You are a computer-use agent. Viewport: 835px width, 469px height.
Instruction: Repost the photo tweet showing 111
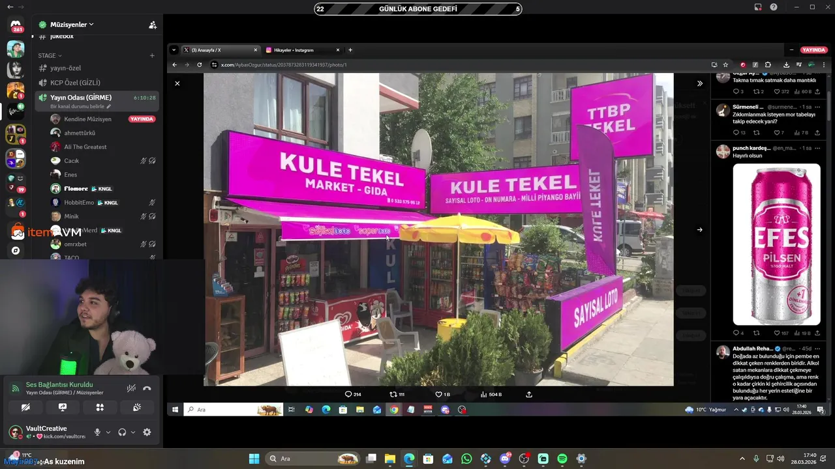tap(397, 394)
